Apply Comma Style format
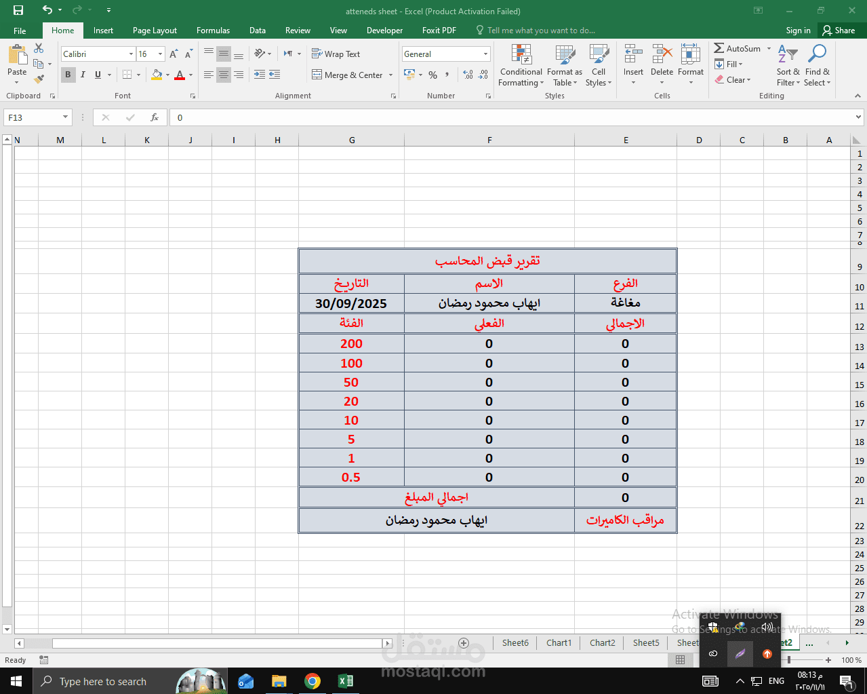The height and width of the screenshot is (694, 867). coord(447,75)
